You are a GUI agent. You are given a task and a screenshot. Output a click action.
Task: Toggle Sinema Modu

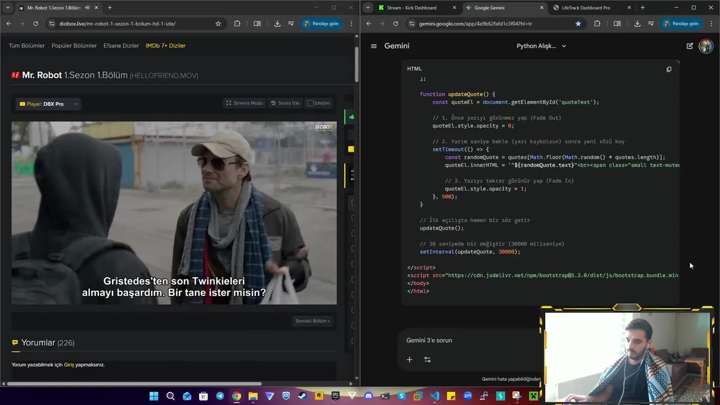point(244,103)
